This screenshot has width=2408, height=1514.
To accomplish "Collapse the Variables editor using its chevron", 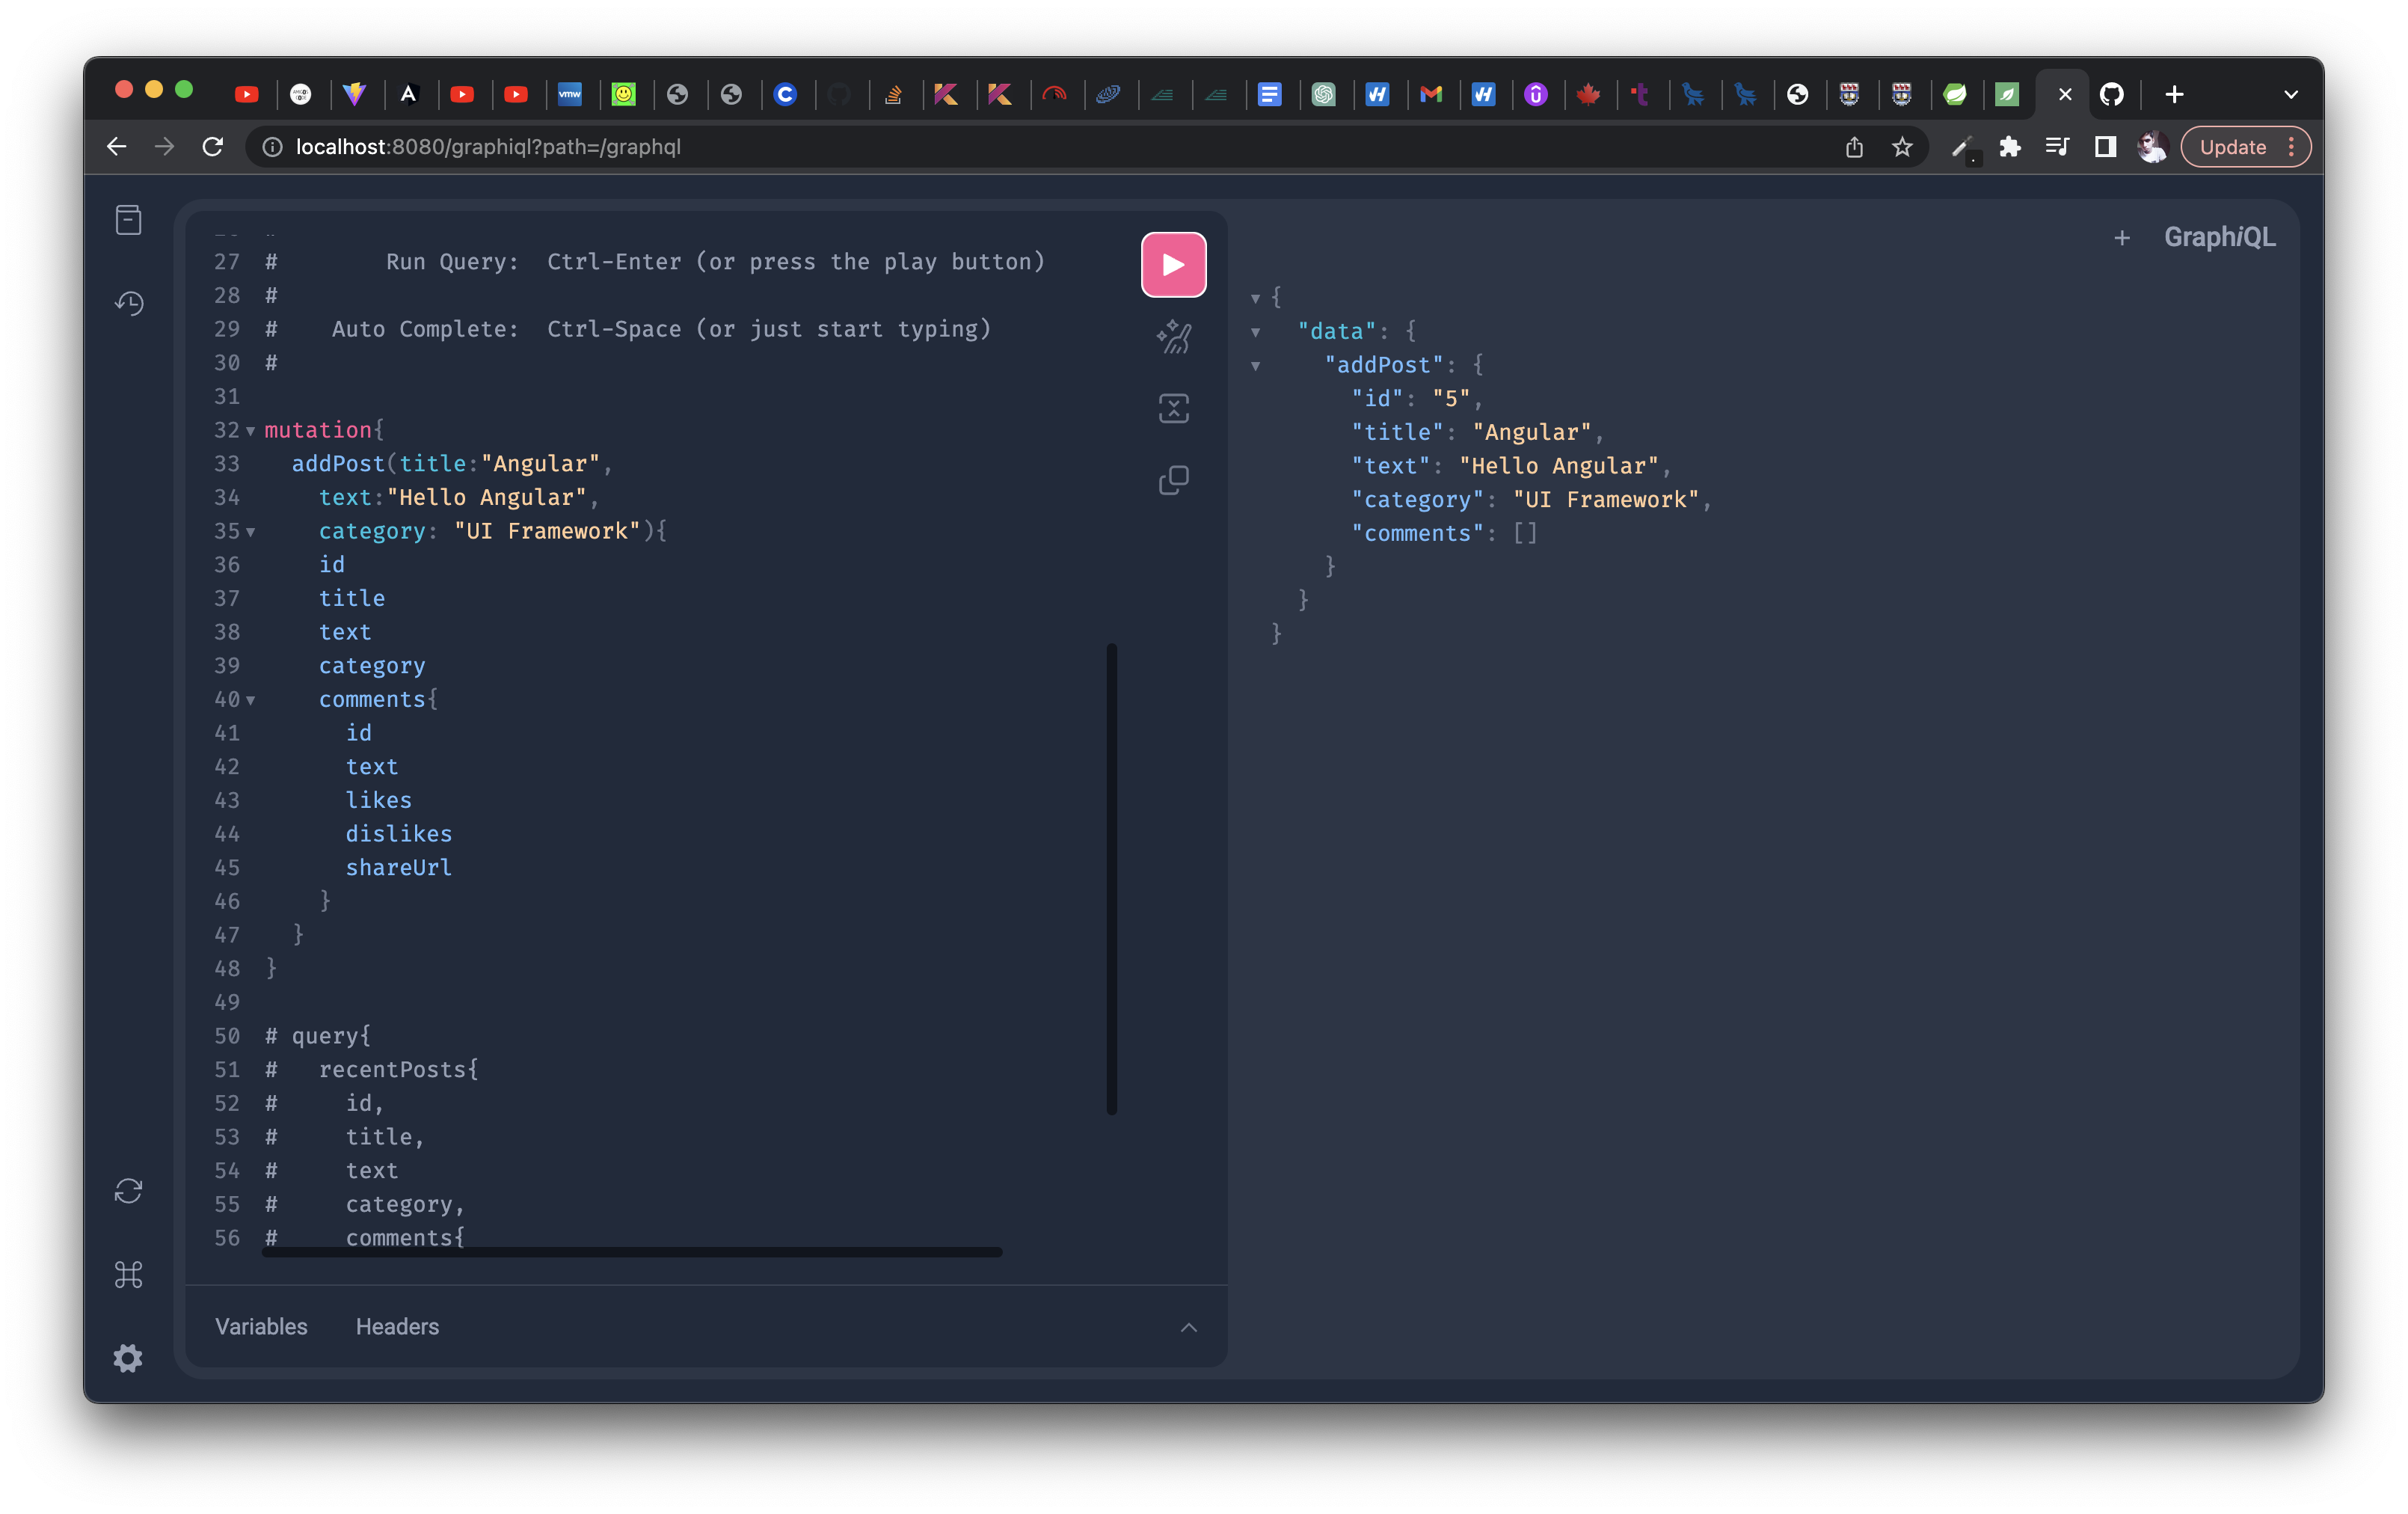I will [x=1188, y=1327].
